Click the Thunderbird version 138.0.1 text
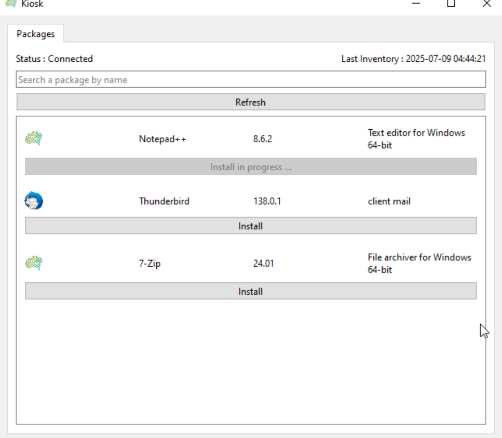This screenshot has width=502, height=438. (267, 201)
